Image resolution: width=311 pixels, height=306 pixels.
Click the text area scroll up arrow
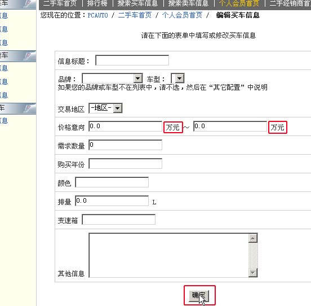(x=253, y=238)
